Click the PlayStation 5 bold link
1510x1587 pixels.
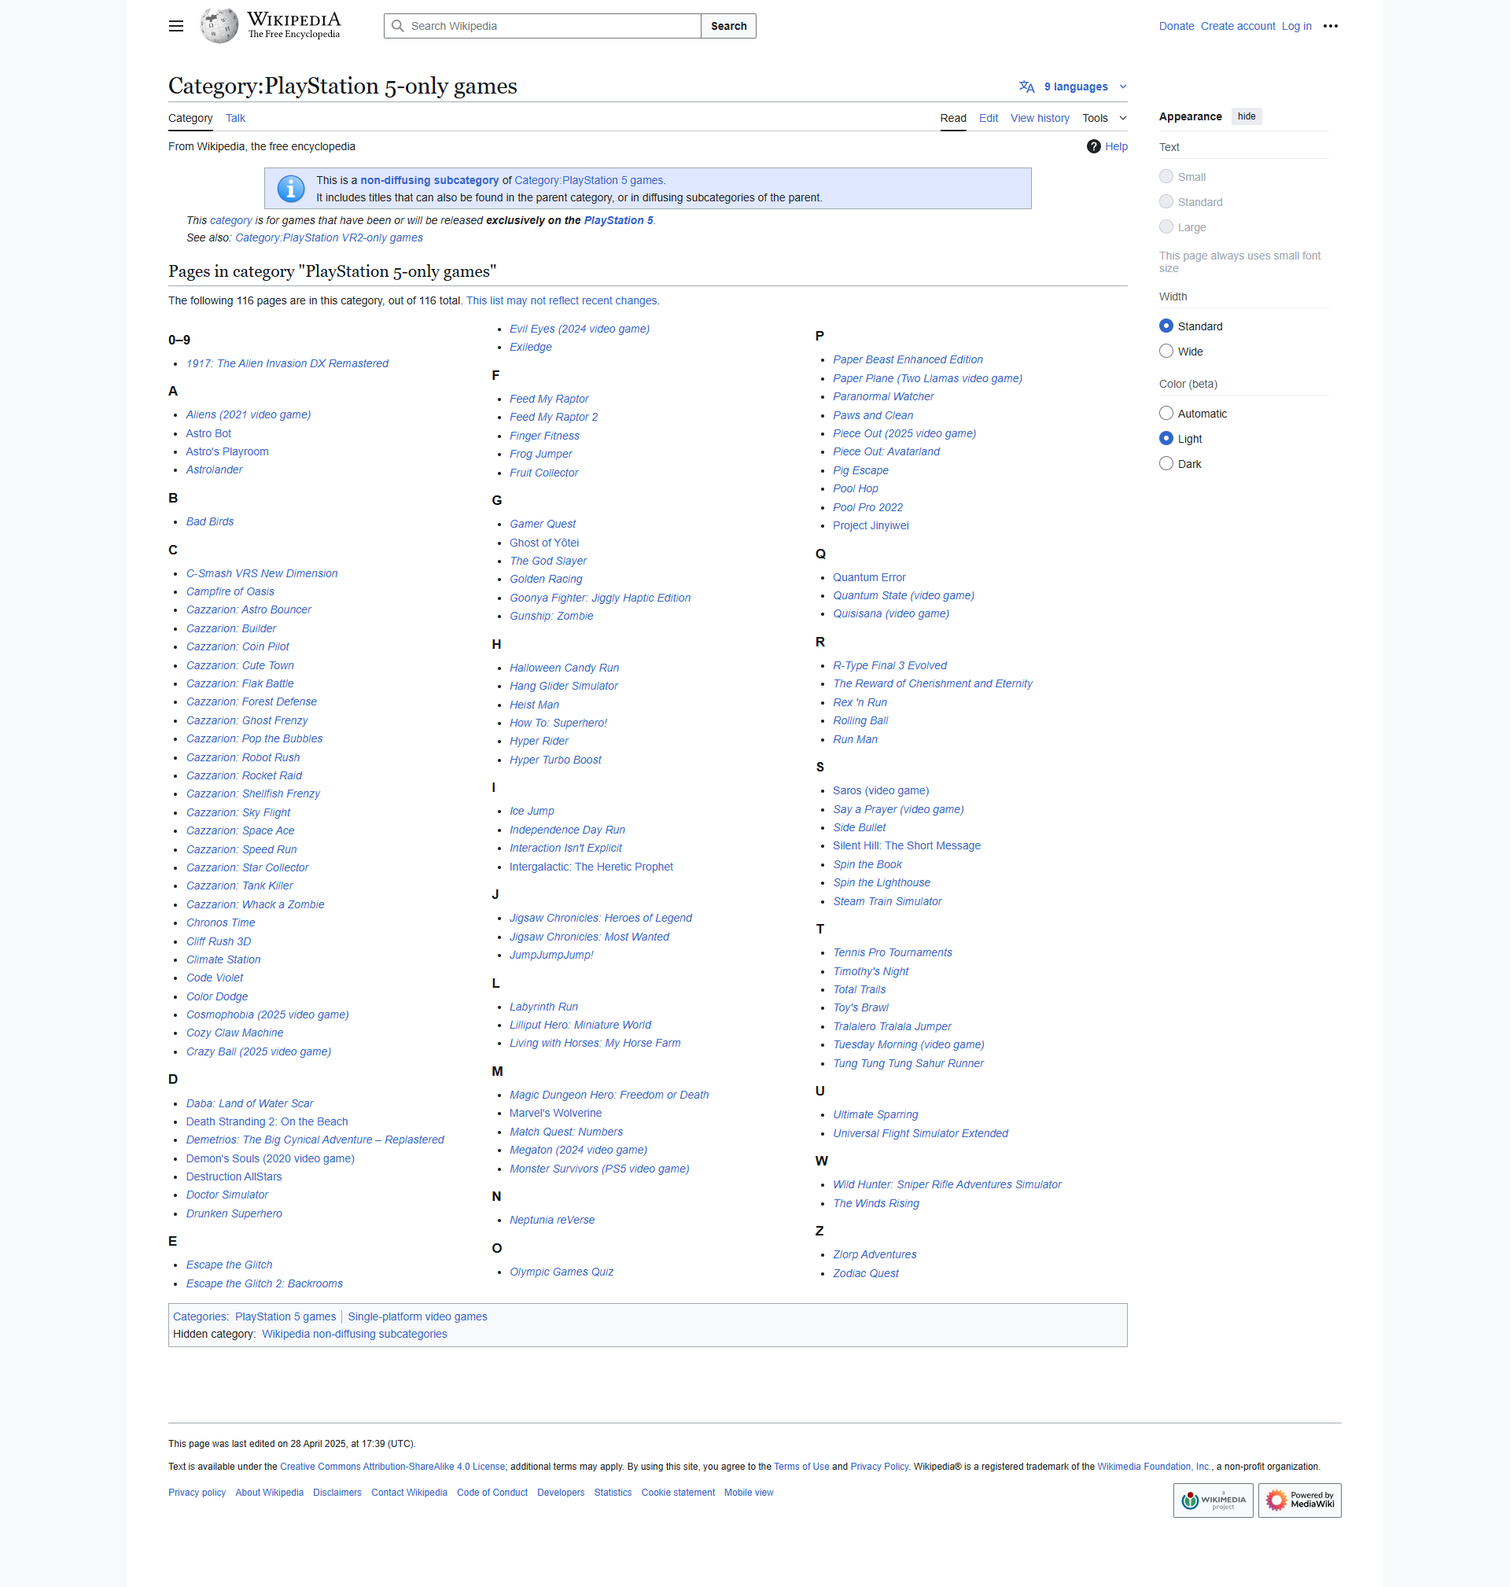point(617,220)
